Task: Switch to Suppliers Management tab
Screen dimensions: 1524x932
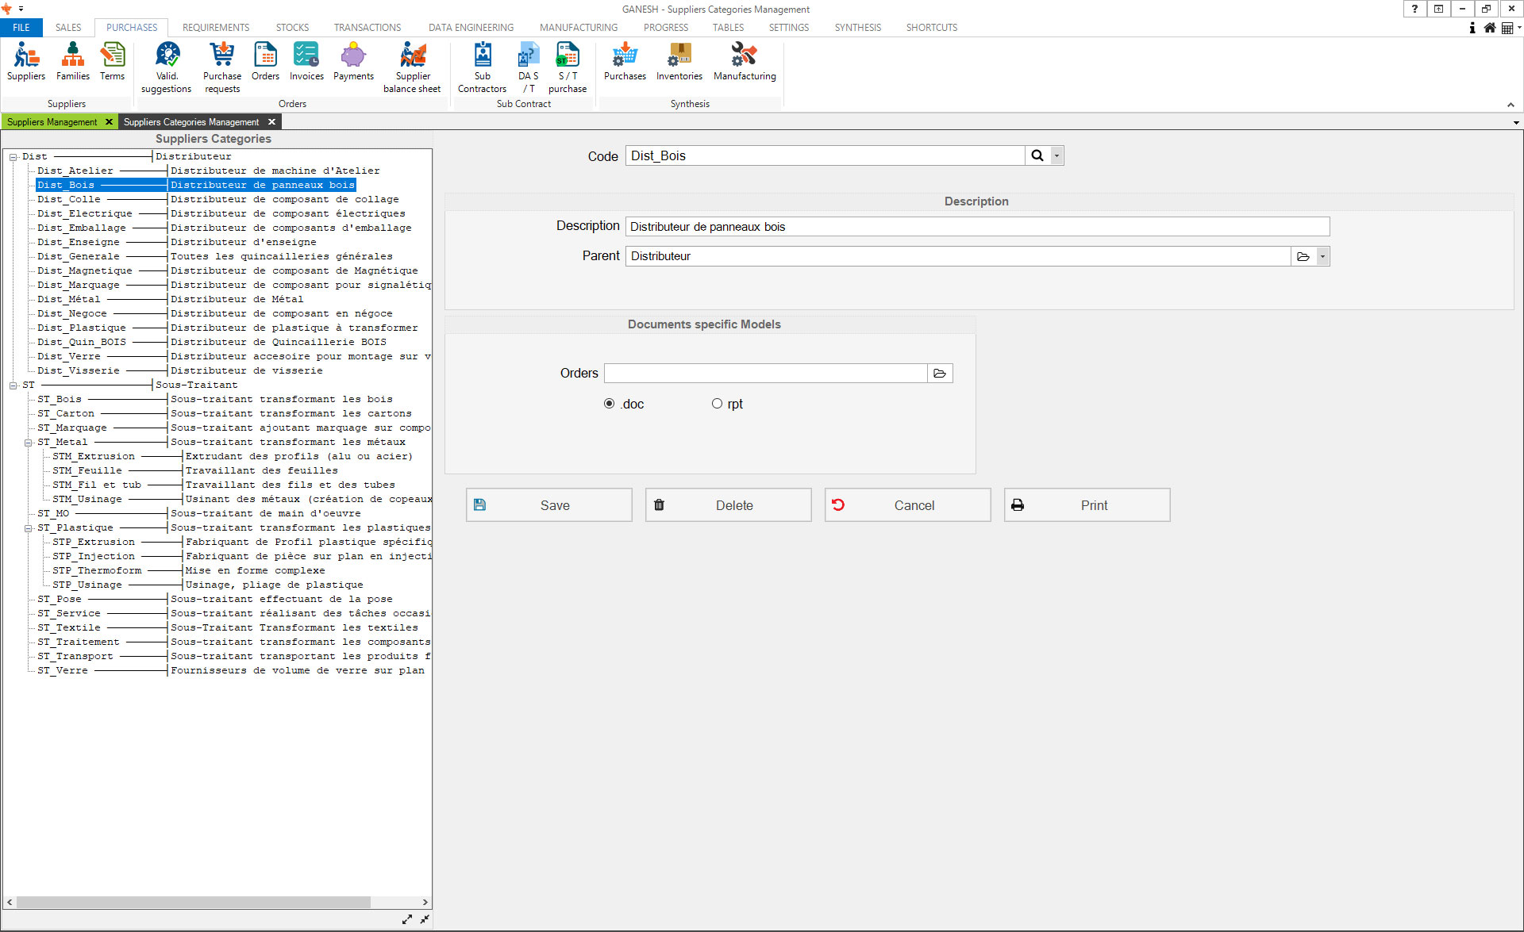Action: (x=52, y=122)
